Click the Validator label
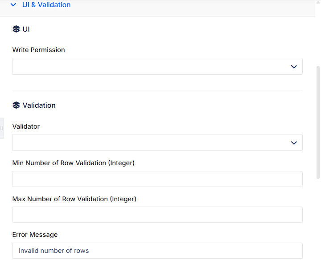321x264 pixels. coord(26,126)
